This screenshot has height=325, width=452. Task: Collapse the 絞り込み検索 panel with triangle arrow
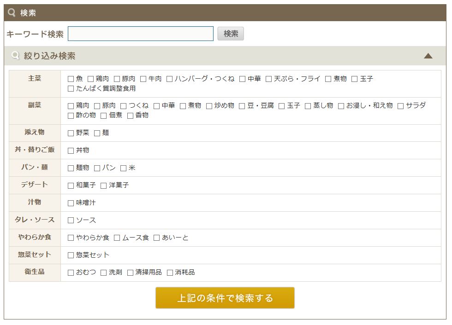428,56
